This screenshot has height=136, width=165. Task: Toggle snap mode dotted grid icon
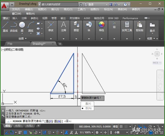coord(126,126)
